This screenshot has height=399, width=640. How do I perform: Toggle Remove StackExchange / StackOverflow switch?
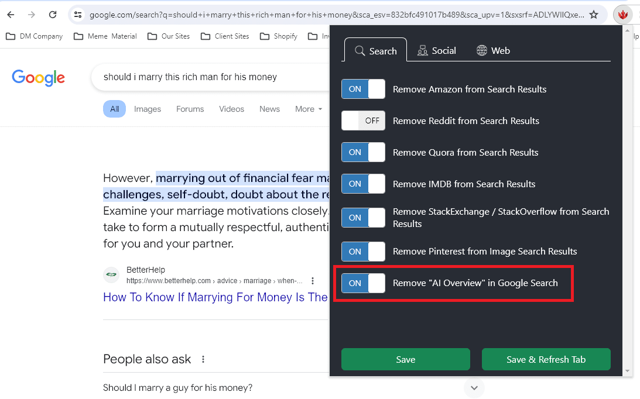coord(363,218)
